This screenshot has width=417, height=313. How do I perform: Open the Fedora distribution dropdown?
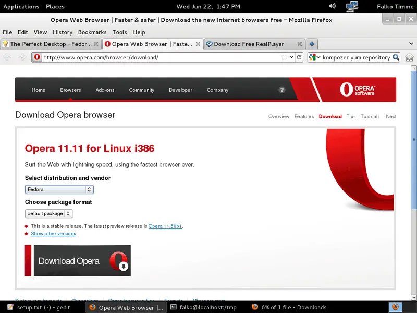click(x=59, y=189)
